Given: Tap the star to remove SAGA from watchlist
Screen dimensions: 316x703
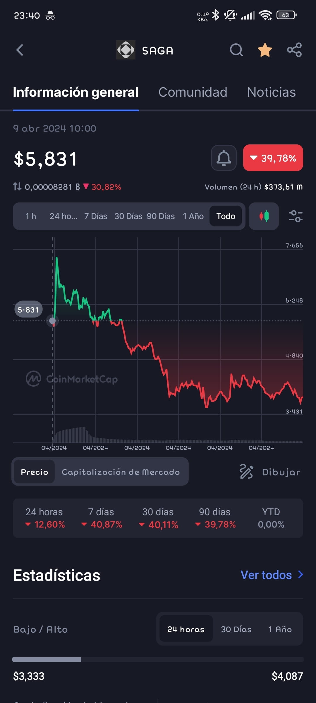Looking at the screenshot, I should pos(264,50).
